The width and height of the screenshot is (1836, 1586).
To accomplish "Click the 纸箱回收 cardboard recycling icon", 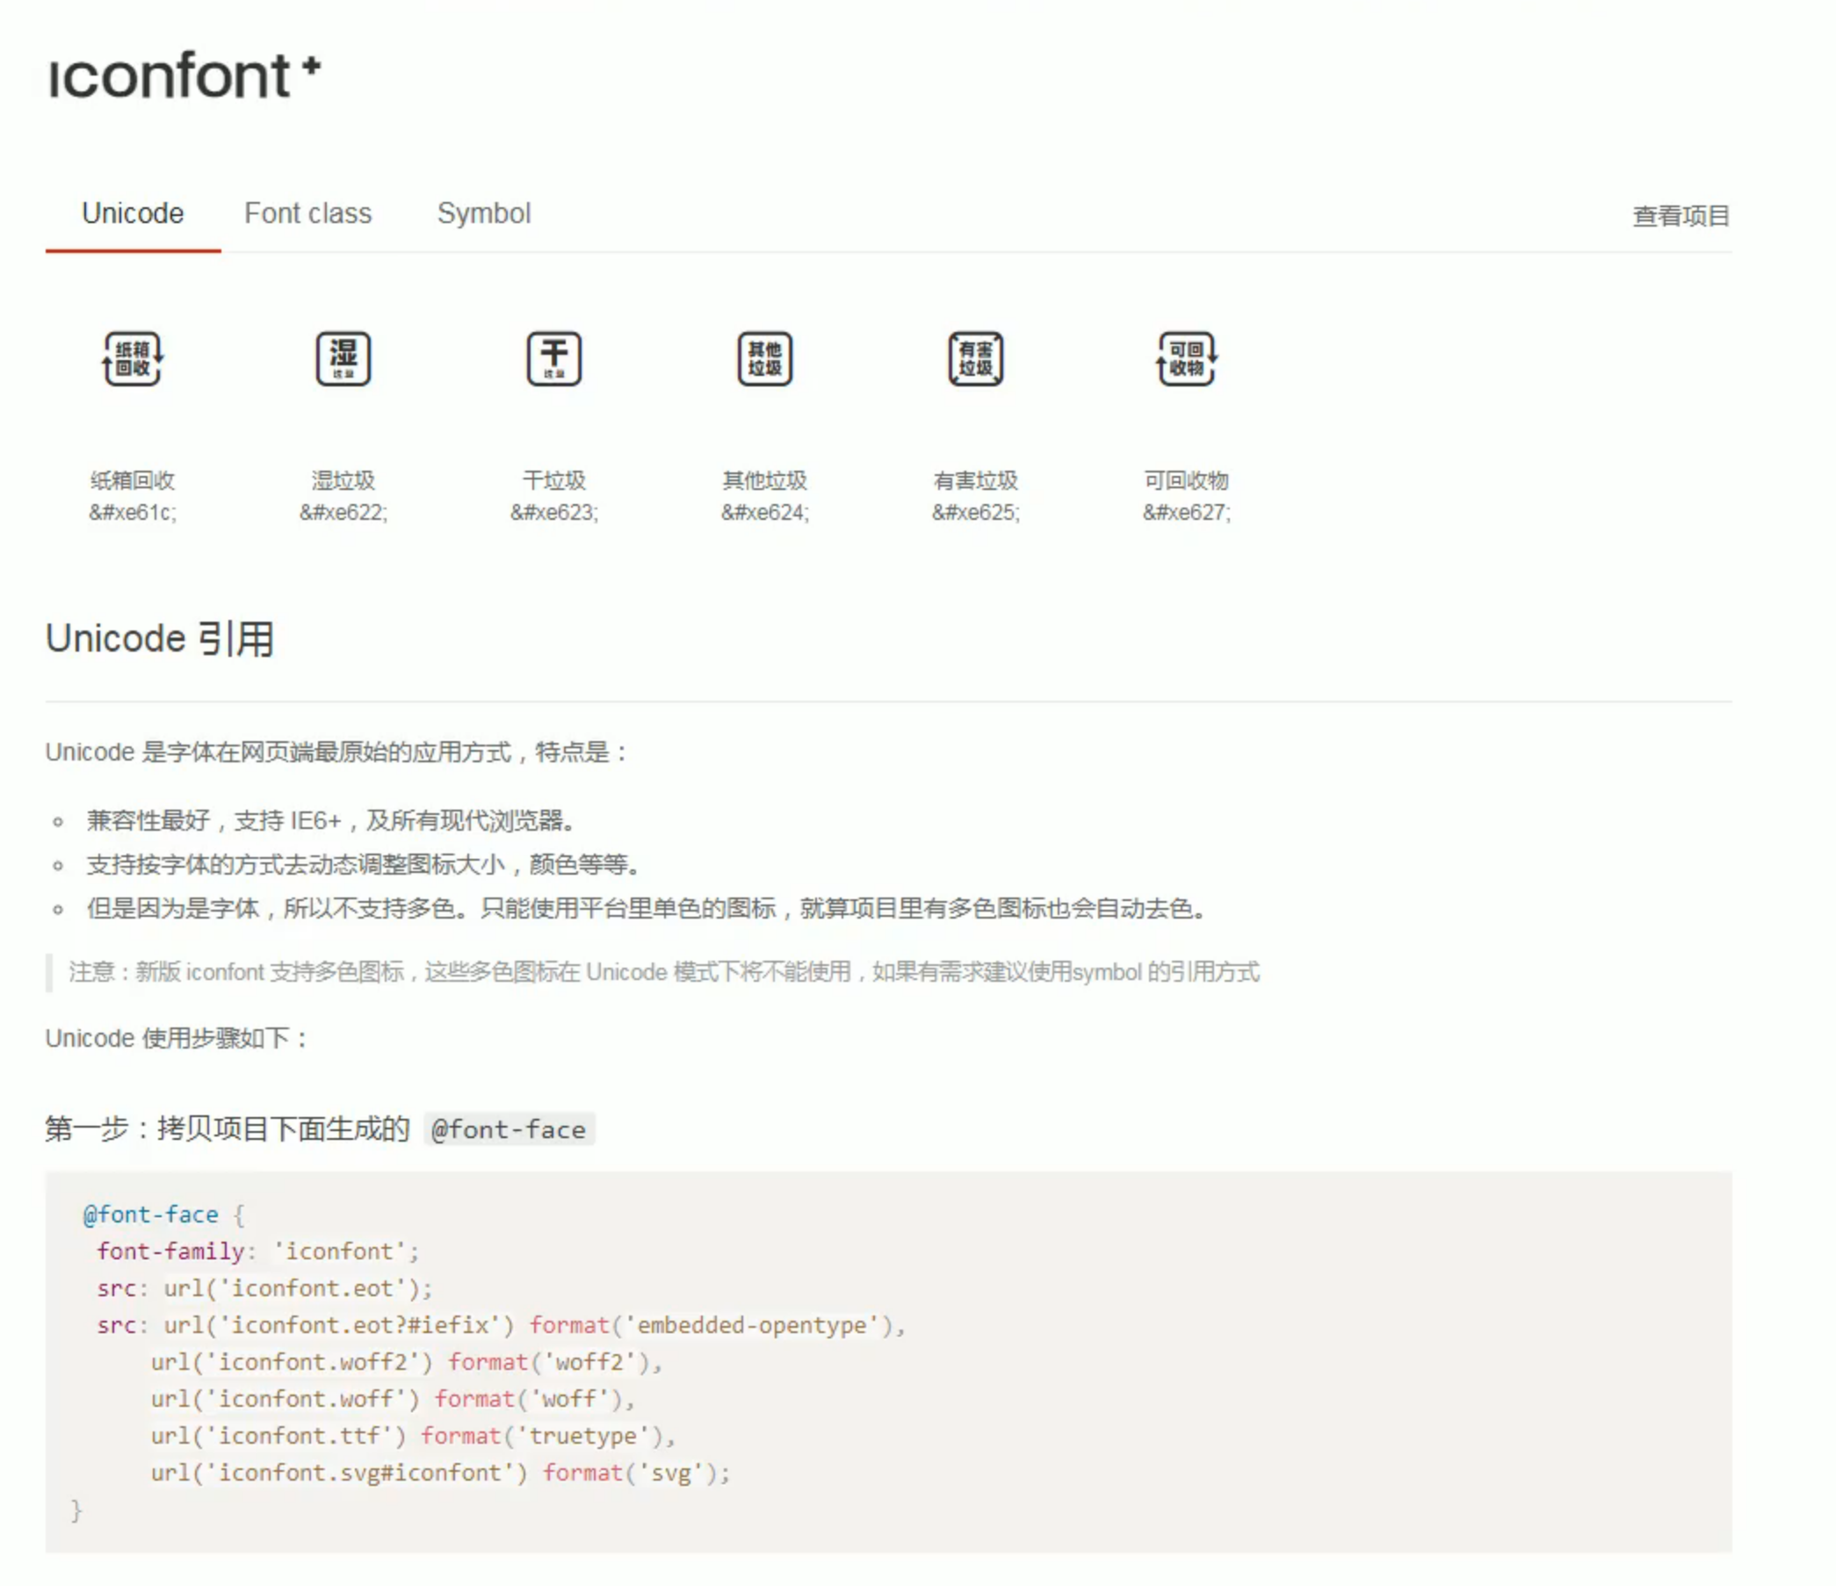I will click(132, 359).
